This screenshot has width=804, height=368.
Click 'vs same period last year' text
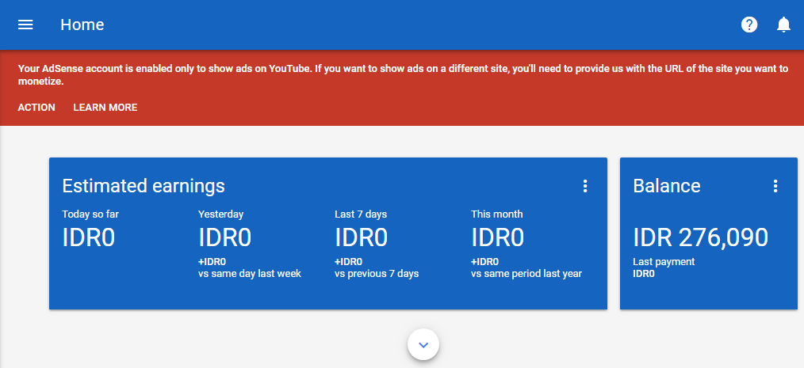(x=526, y=274)
